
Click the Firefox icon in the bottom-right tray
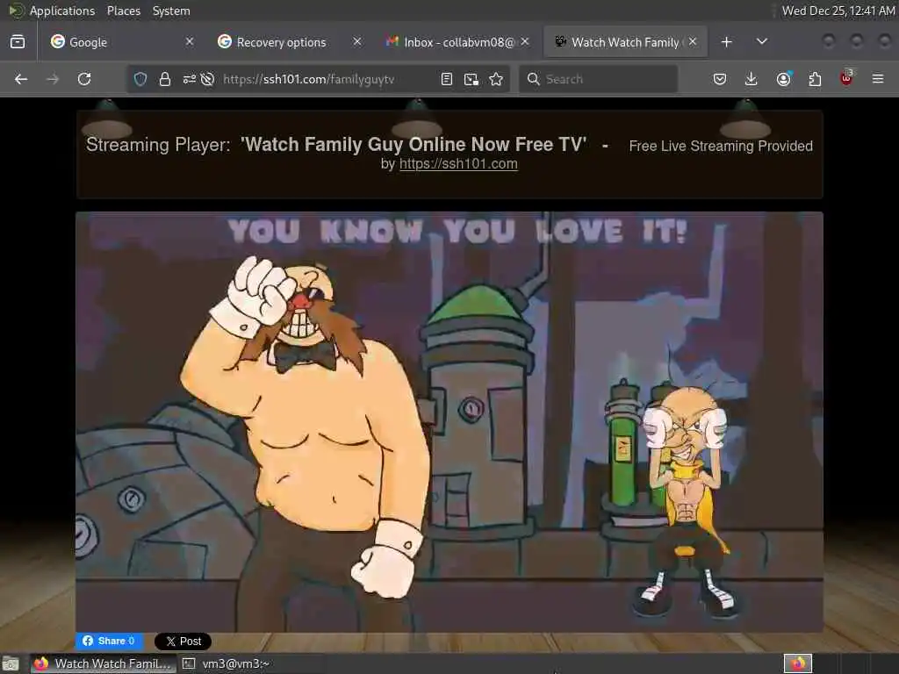[798, 663]
